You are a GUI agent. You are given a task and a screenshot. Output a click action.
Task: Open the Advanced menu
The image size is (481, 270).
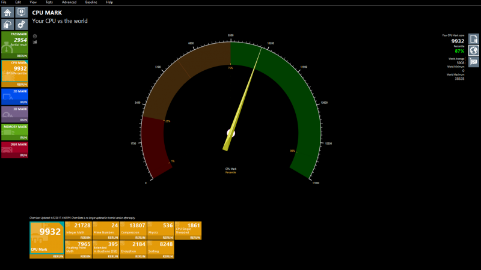coord(69,2)
